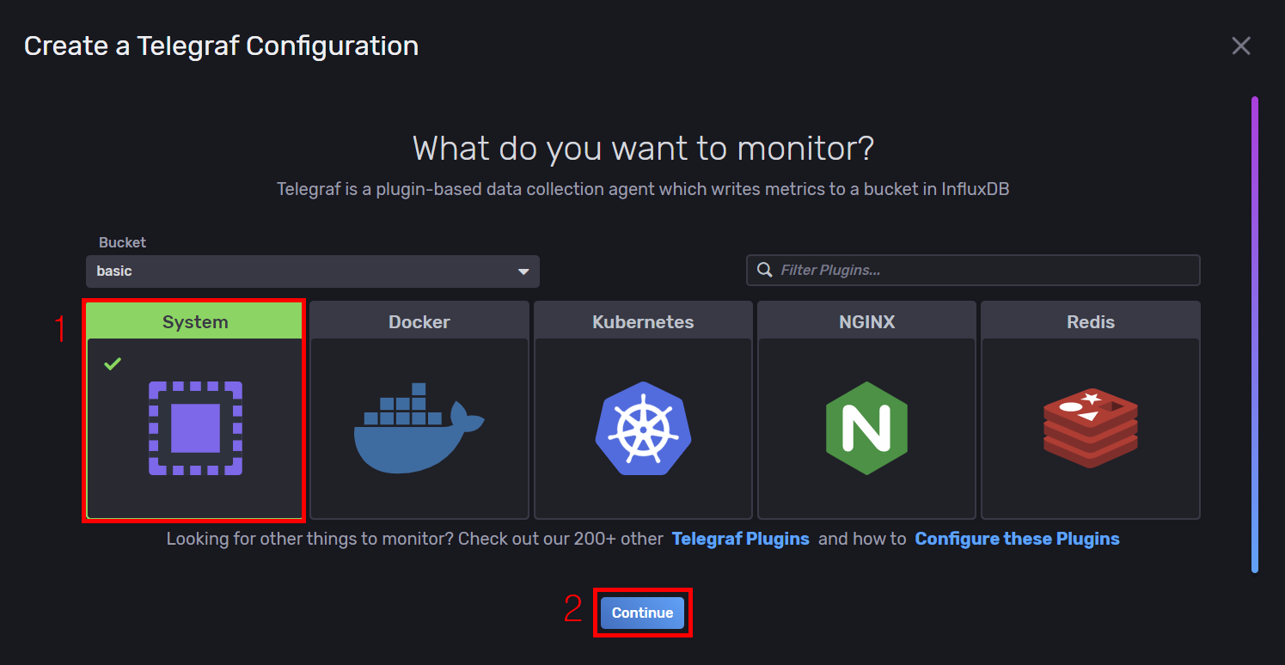Click the NGINX card header

tap(866, 321)
